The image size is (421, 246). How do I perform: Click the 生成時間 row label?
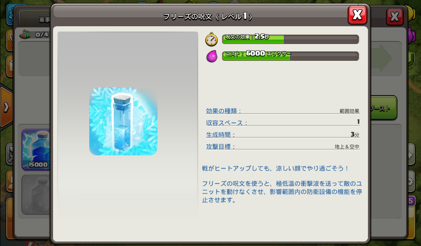(220, 134)
